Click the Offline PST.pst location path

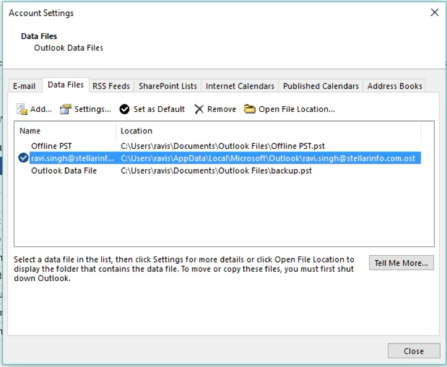coord(223,146)
